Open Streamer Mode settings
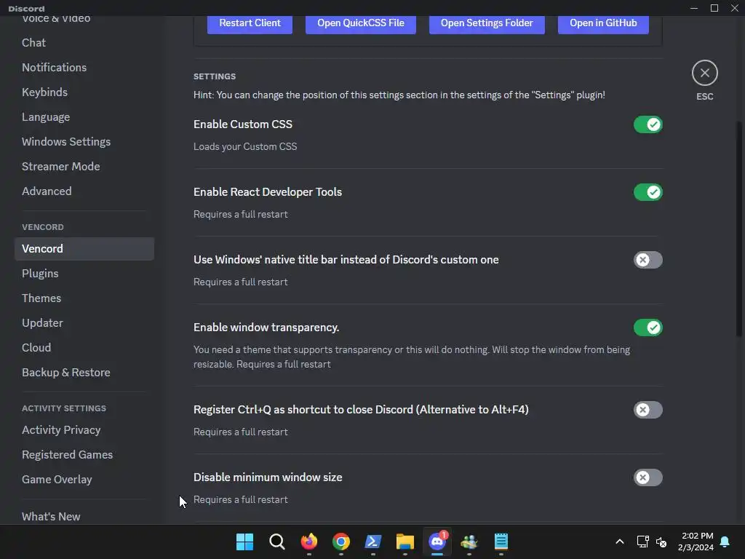This screenshot has width=745, height=559. pos(84,167)
